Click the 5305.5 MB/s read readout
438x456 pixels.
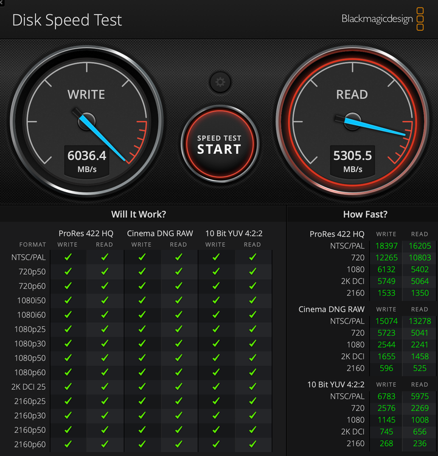coord(352,161)
